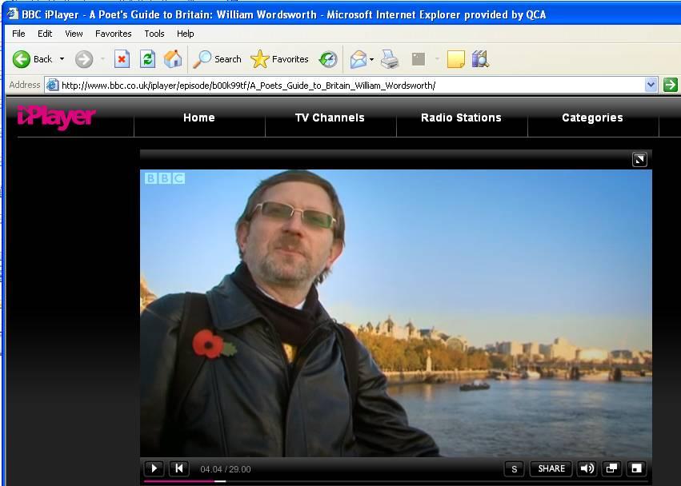Image resolution: width=681 pixels, height=486 pixels.
Task: Open the File menu
Action: 18,34
